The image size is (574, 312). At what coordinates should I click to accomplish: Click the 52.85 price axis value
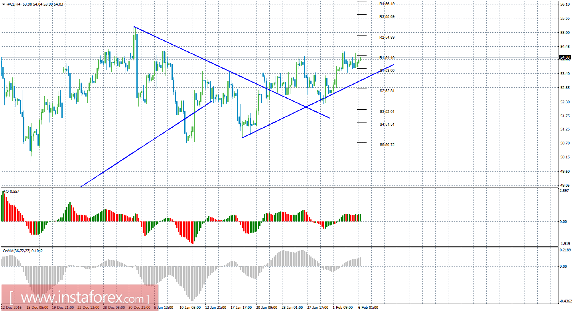pos(565,88)
